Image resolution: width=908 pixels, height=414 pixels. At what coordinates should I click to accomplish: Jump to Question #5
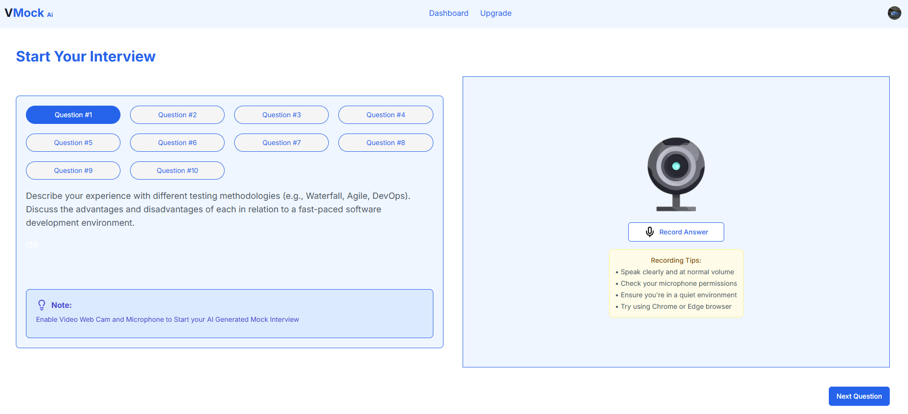pyautogui.click(x=73, y=143)
